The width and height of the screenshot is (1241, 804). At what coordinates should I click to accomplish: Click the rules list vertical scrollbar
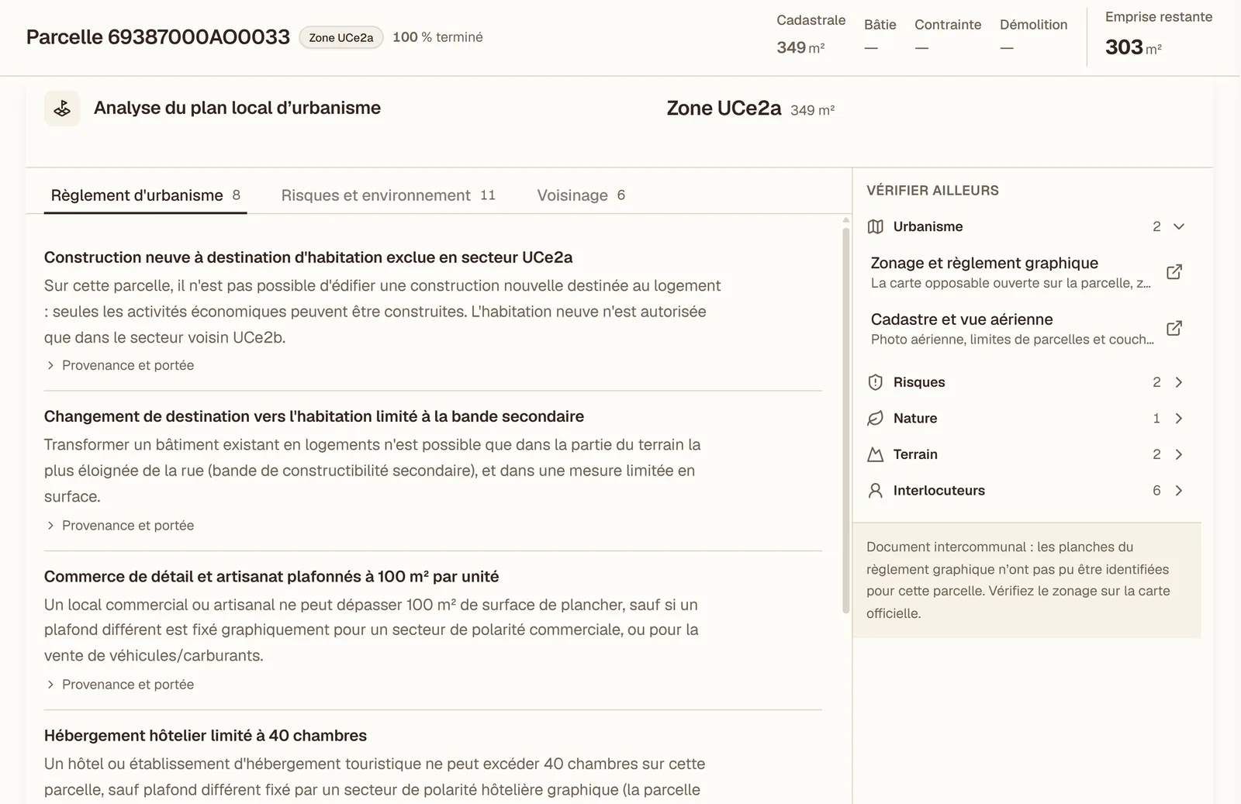846,419
